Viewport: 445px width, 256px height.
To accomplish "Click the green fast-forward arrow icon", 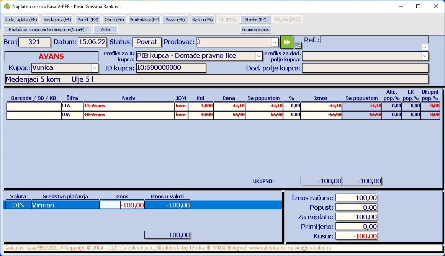I will (x=286, y=42).
